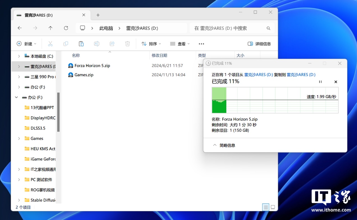Switch to details list view in status bar
The width and height of the screenshot is (357, 220).
pyautogui.click(x=265, y=207)
